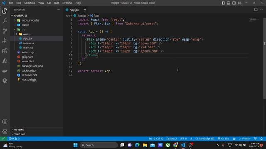Click the editor minimap preview

(x=254, y=20)
